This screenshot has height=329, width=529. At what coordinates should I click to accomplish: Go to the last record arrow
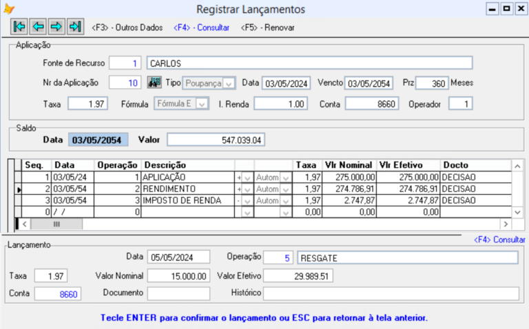click(x=75, y=27)
